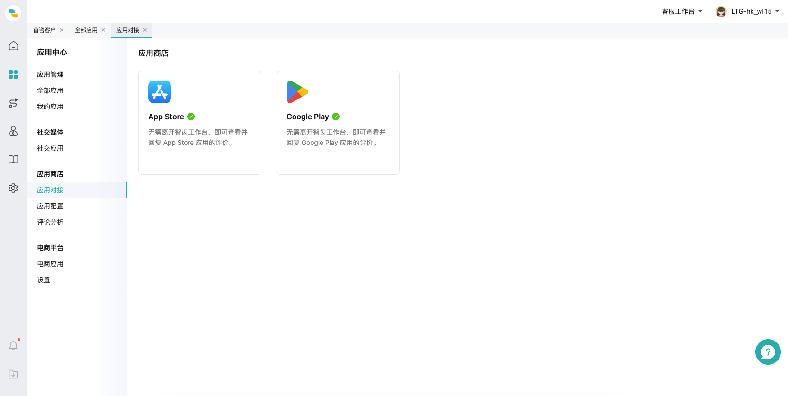Image resolution: width=788 pixels, height=396 pixels.
Task: Click the Google Play description text
Action: (x=336, y=137)
